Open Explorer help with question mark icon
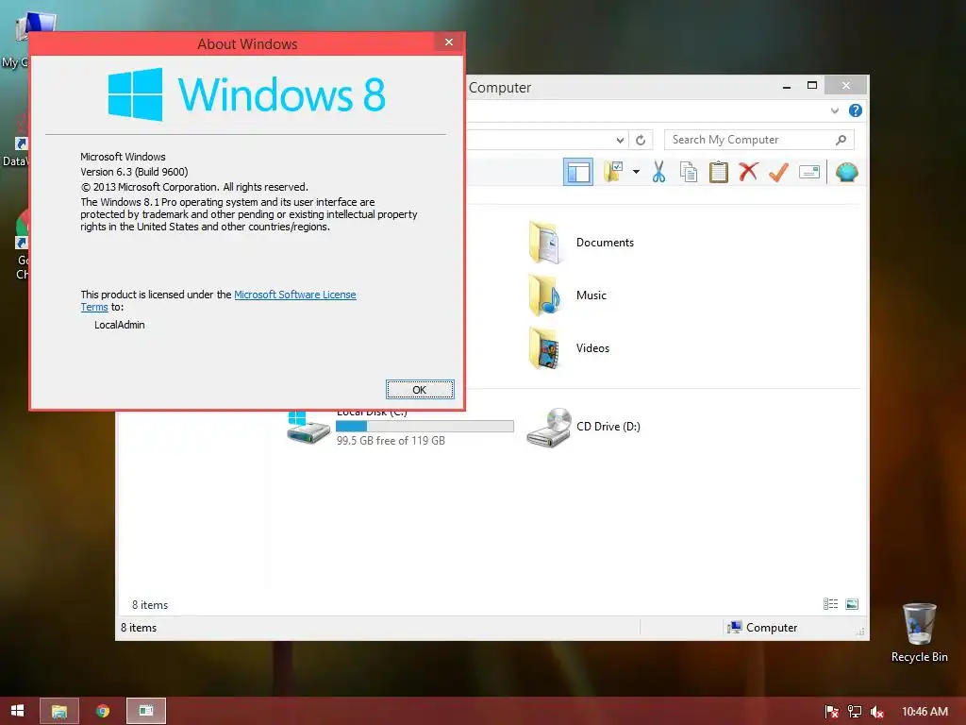The width and height of the screenshot is (966, 725). pos(855,110)
